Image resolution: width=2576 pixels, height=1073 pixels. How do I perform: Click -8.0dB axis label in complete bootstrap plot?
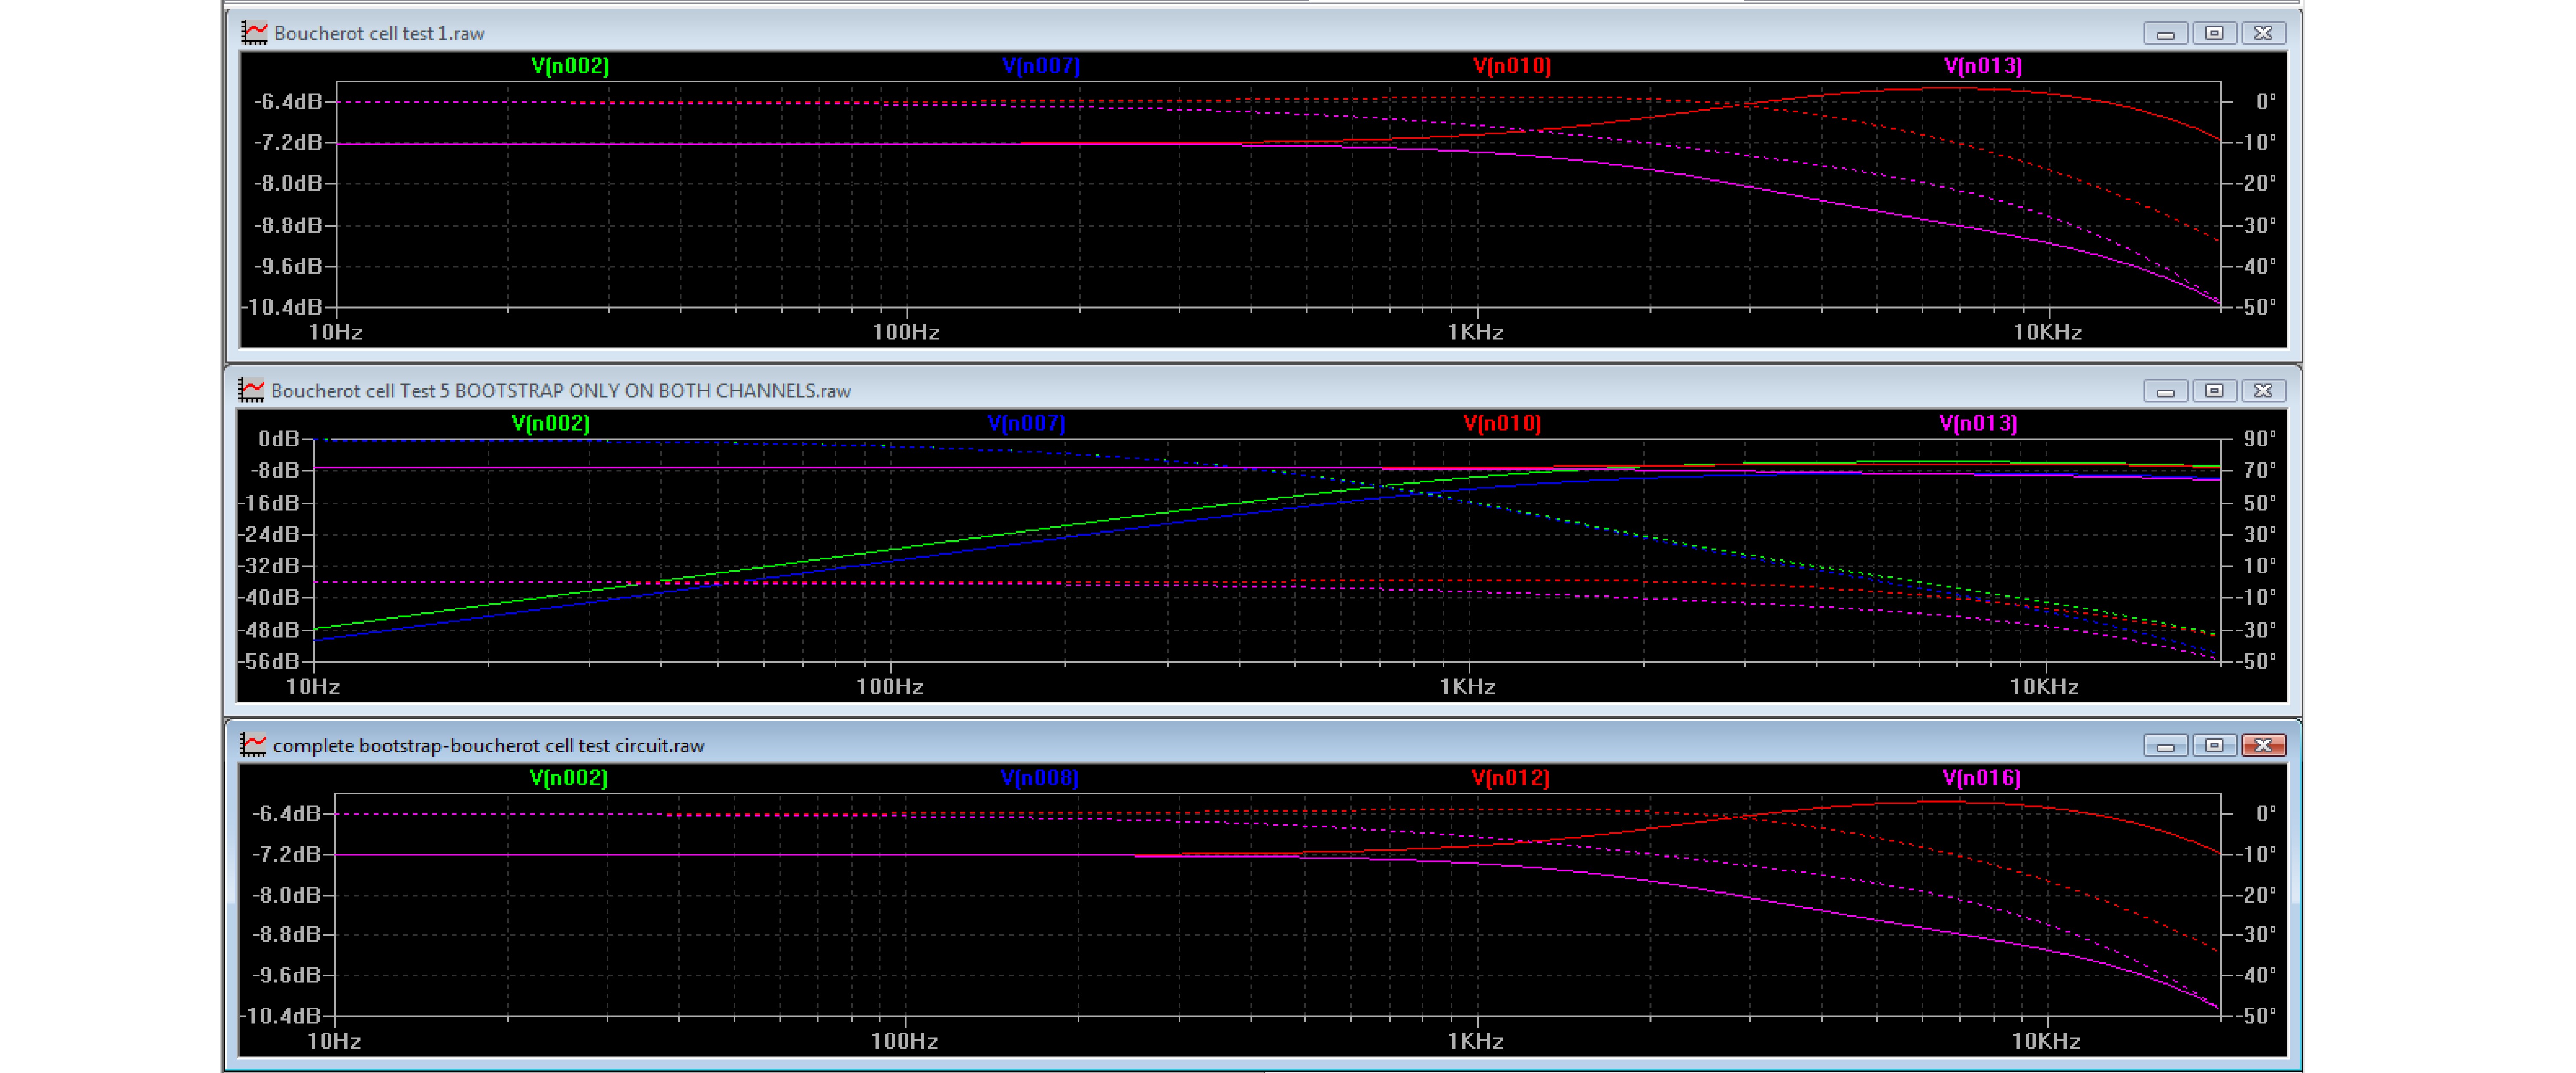[x=286, y=895]
